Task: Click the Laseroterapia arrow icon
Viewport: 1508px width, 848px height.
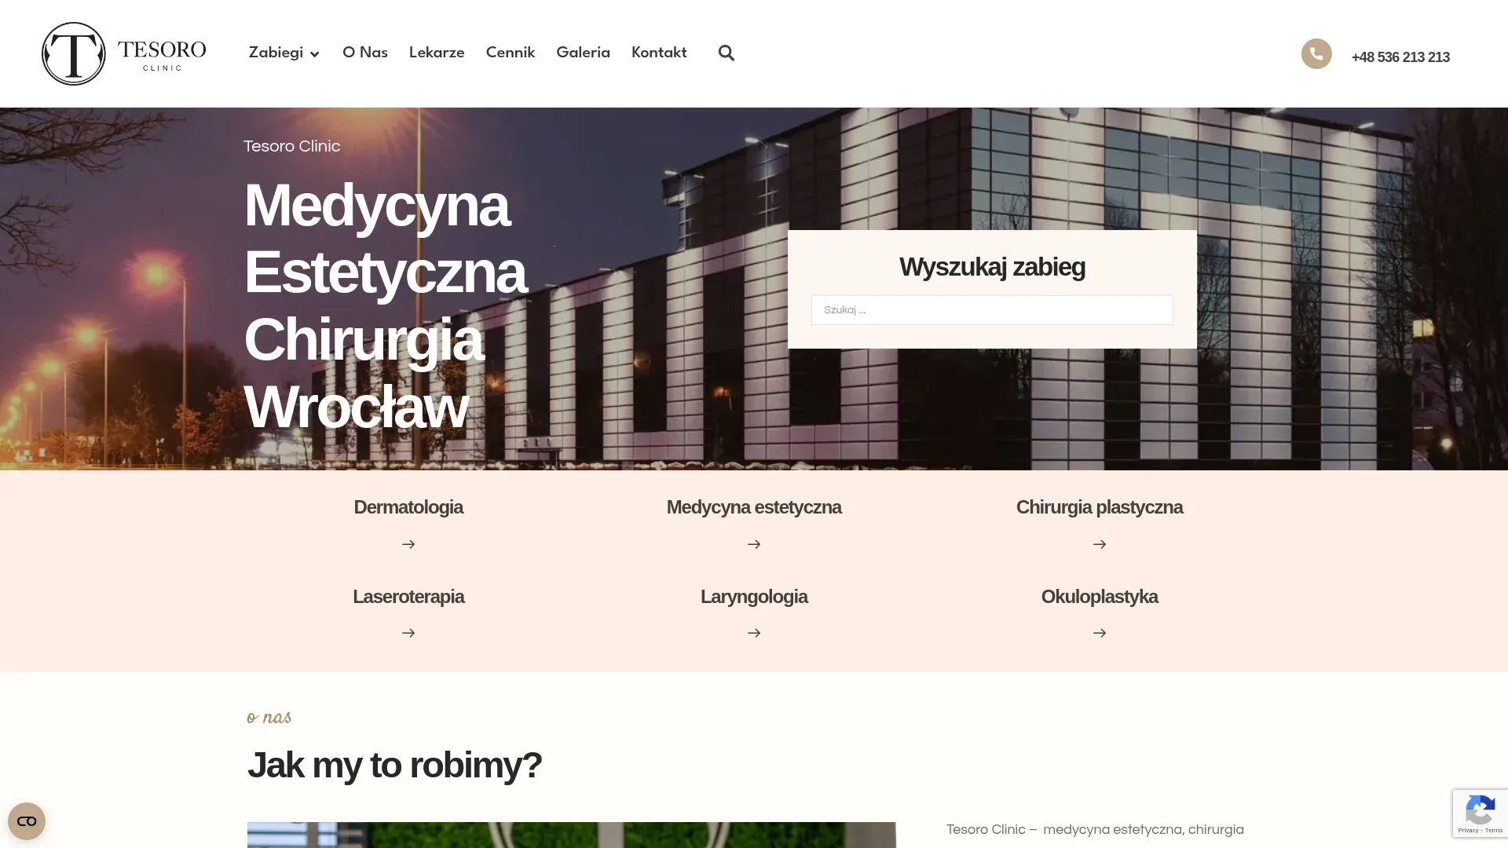Action: coord(408,632)
